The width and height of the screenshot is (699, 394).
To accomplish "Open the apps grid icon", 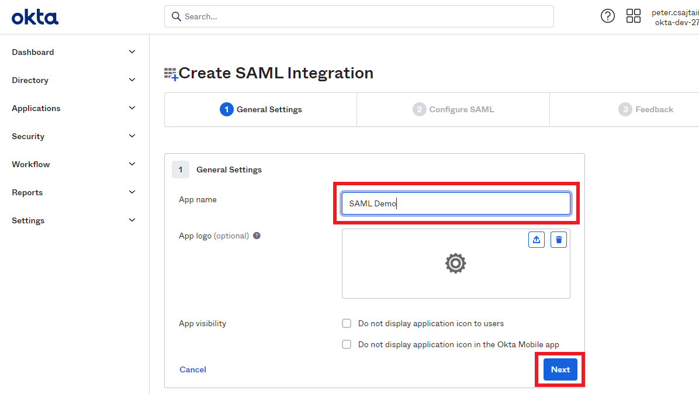I will (634, 16).
